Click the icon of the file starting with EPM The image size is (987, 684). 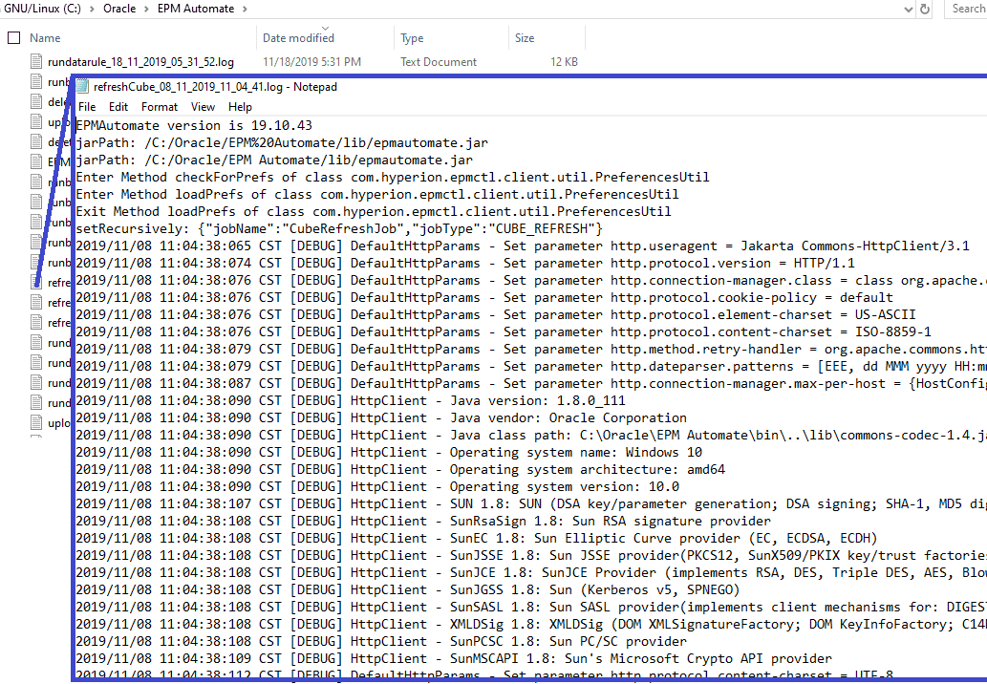[x=37, y=162]
